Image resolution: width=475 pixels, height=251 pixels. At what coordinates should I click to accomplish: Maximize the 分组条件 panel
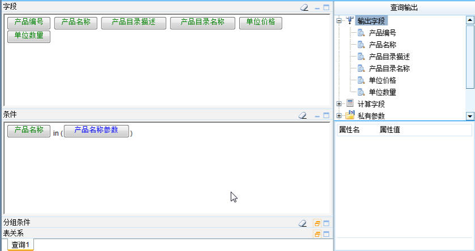(x=326, y=223)
